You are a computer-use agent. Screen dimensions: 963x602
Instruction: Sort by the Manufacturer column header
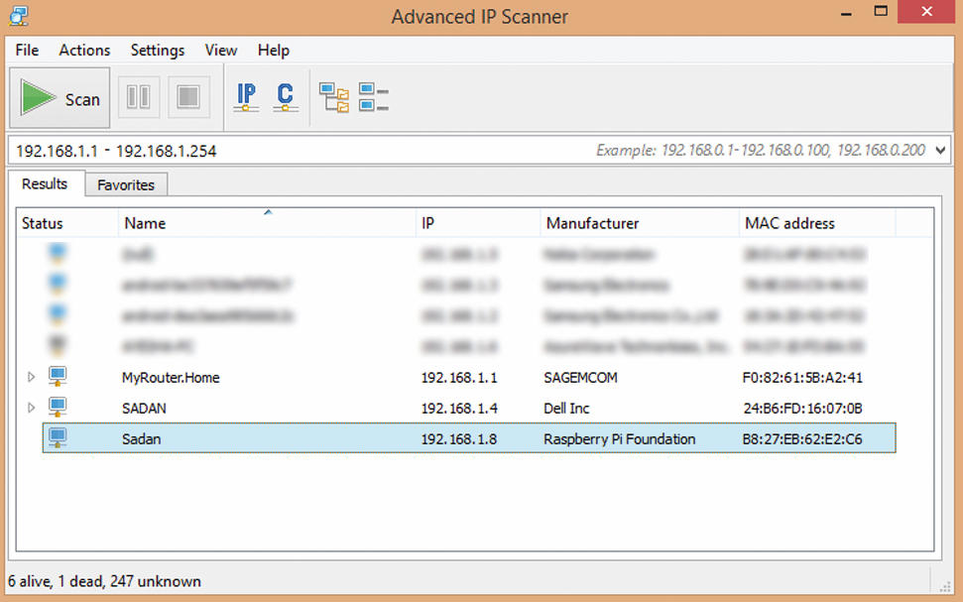tap(640, 223)
